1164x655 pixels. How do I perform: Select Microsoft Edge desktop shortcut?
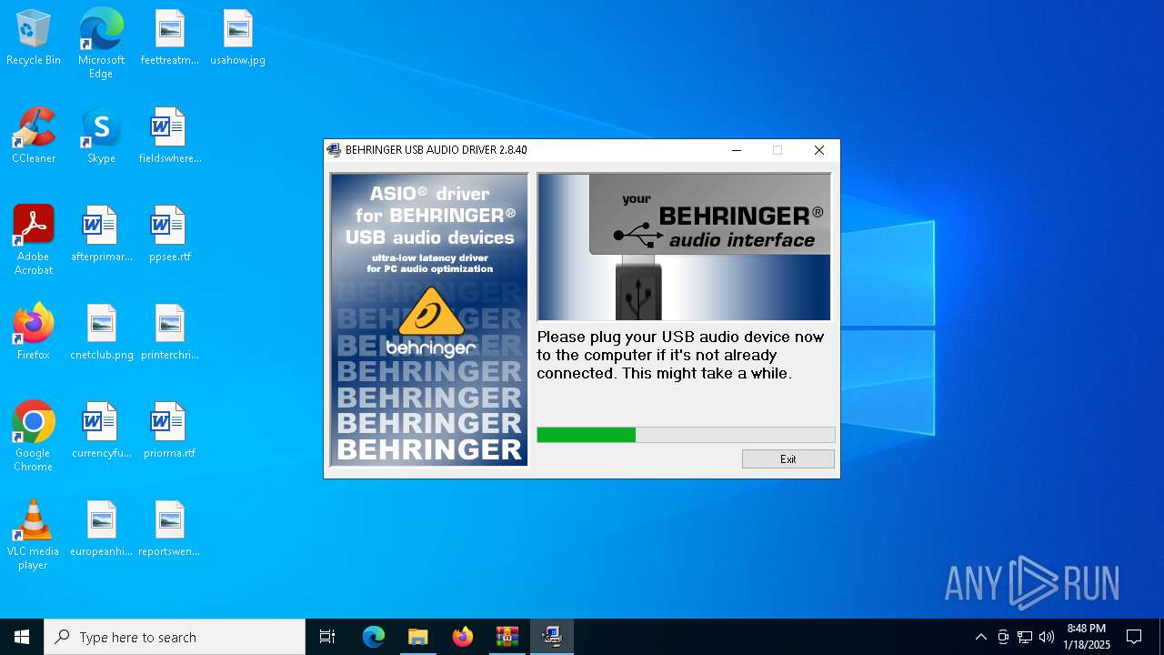(x=101, y=44)
